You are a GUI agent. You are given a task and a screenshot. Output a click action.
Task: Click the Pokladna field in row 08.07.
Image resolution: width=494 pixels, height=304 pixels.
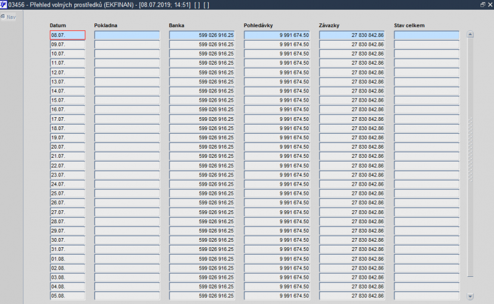[127, 35]
